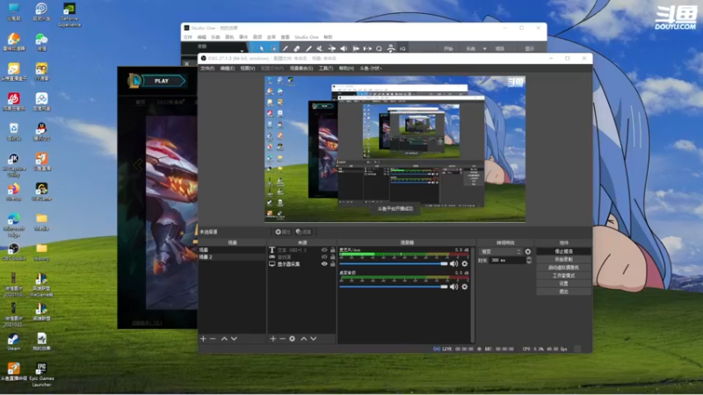
Task: Select the Mute tool in Studio One toolbar
Action: click(320, 48)
